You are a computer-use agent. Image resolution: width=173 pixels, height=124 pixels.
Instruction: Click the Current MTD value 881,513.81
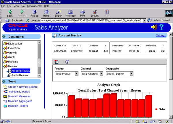click(x=117, y=51)
